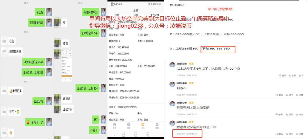Click 撤回 on the 08:26:16 message
The width and height of the screenshot is (307, 139).
click(281, 114)
